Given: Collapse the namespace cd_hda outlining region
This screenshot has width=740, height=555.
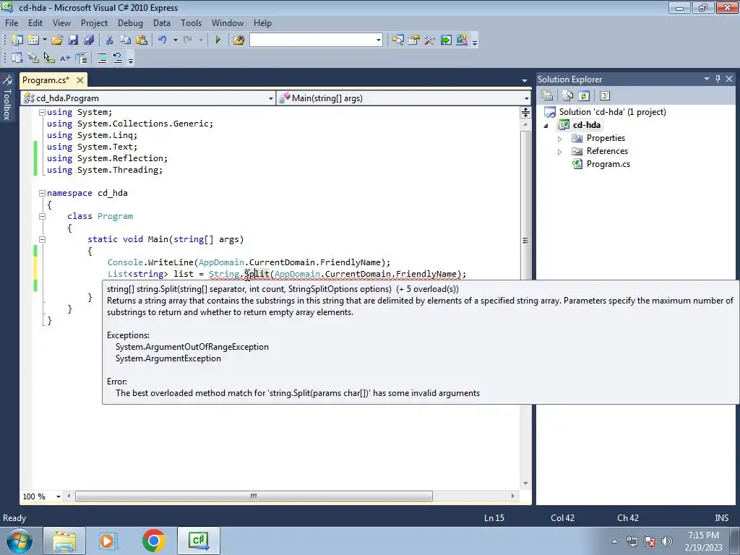Looking at the screenshot, I should [x=42, y=193].
